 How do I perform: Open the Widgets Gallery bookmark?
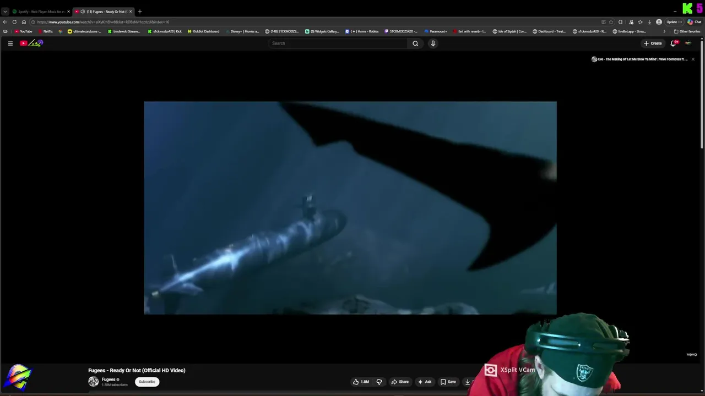[322, 31]
